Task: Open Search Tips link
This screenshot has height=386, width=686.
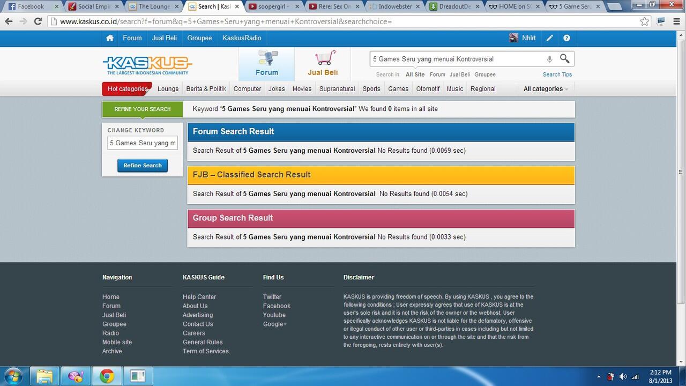Action: (557, 75)
